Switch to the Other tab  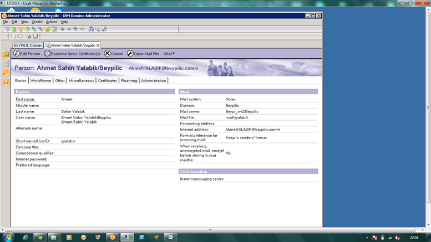click(60, 80)
